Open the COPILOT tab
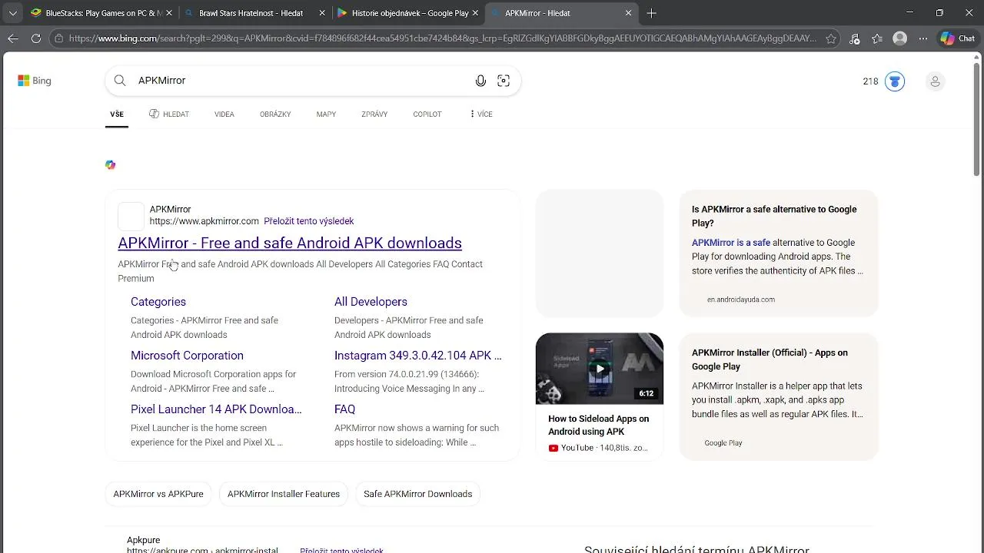The width and height of the screenshot is (984, 553). [x=427, y=114]
